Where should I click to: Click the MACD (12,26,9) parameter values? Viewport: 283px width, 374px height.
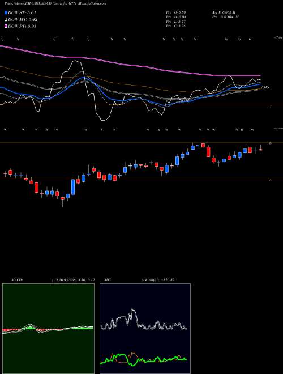pyautogui.click(x=73, y=280)
